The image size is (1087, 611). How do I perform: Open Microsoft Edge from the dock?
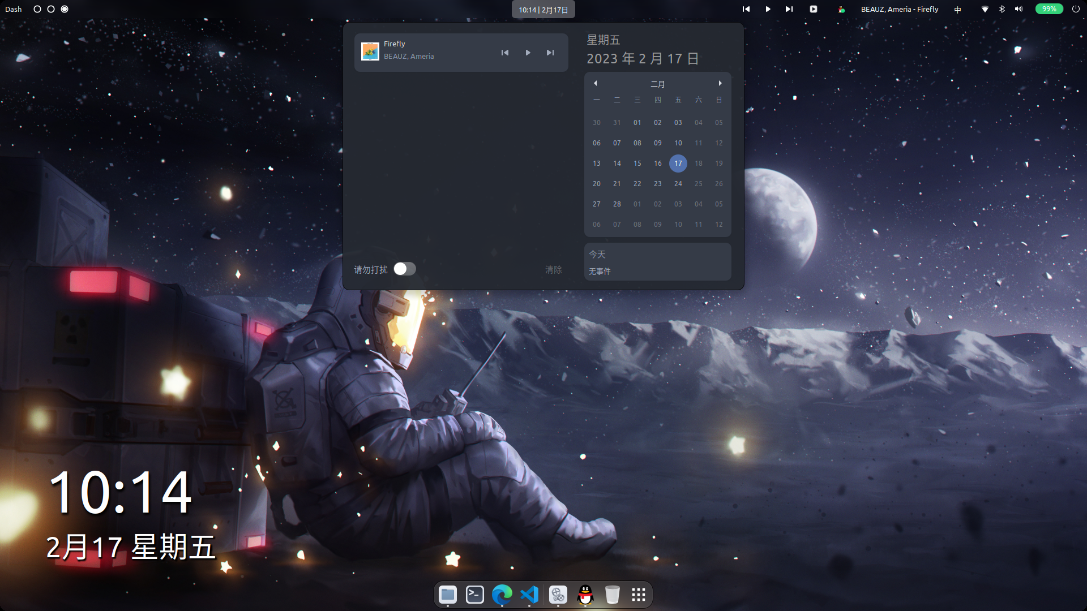click(x=502, y=595)
